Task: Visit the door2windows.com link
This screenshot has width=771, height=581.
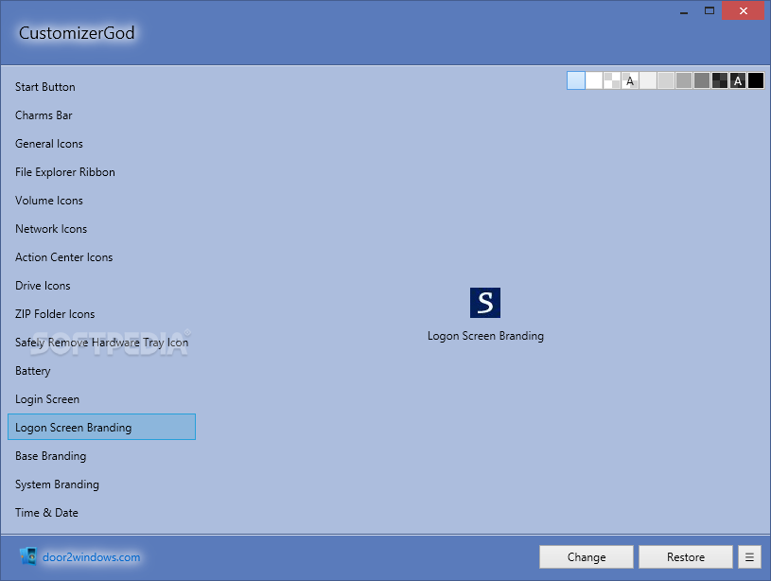Action: point(91,557)
